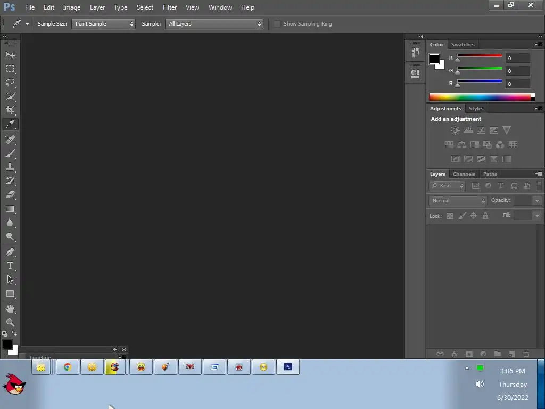Open the Opacity dropdown arrow

[x=537, y=201]
